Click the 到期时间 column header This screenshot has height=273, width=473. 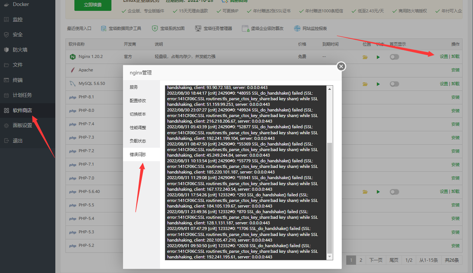[x=331, y=44]
